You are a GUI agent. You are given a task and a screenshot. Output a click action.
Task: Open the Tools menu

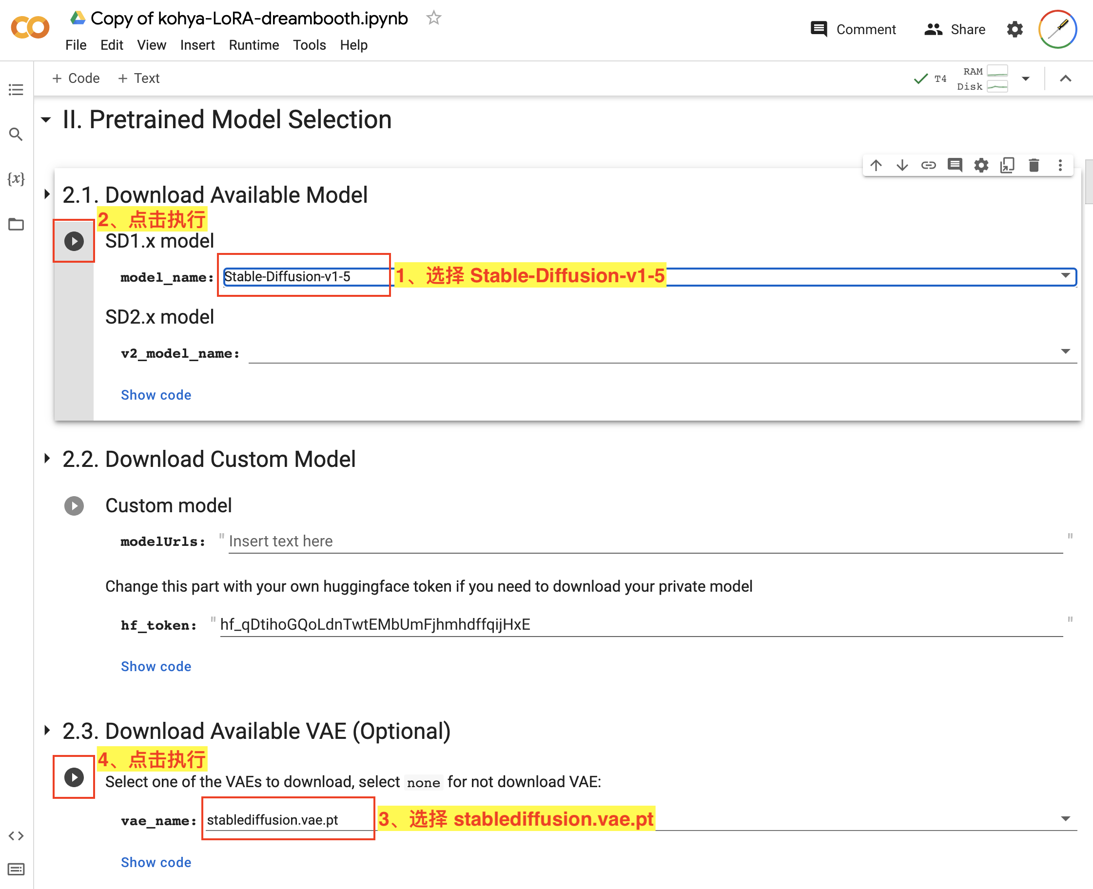pyautogui.click(x=309, y=45)
